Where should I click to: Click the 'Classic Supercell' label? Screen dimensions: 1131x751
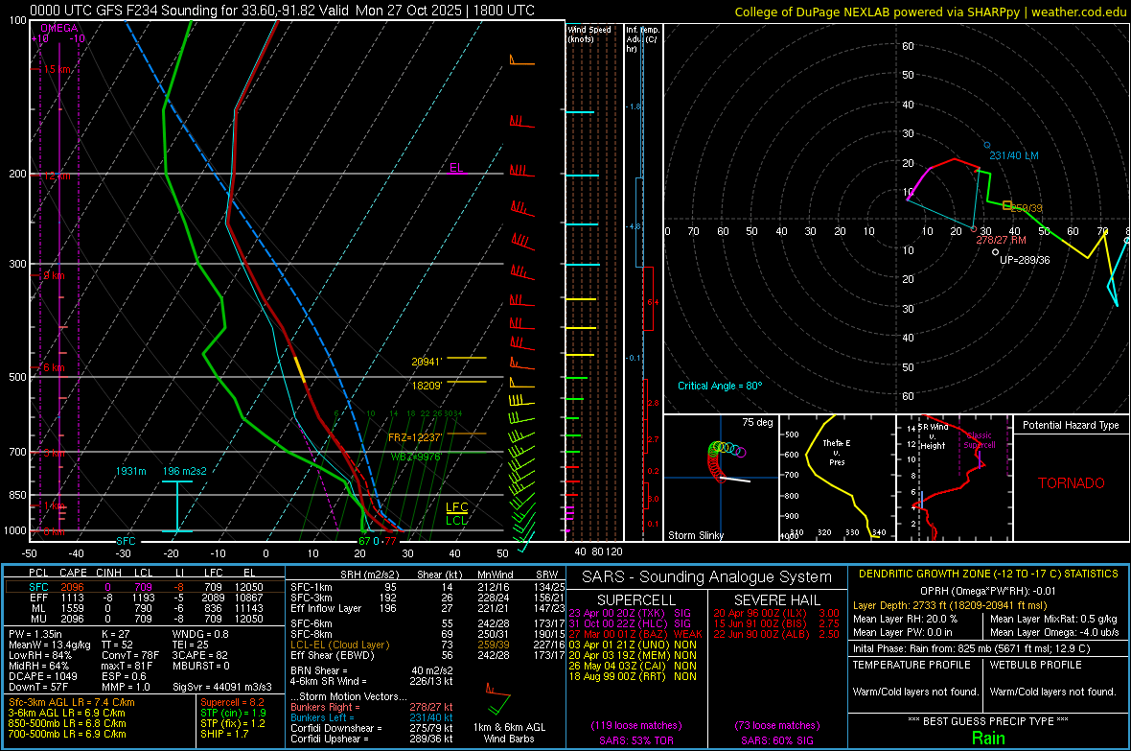980,440
